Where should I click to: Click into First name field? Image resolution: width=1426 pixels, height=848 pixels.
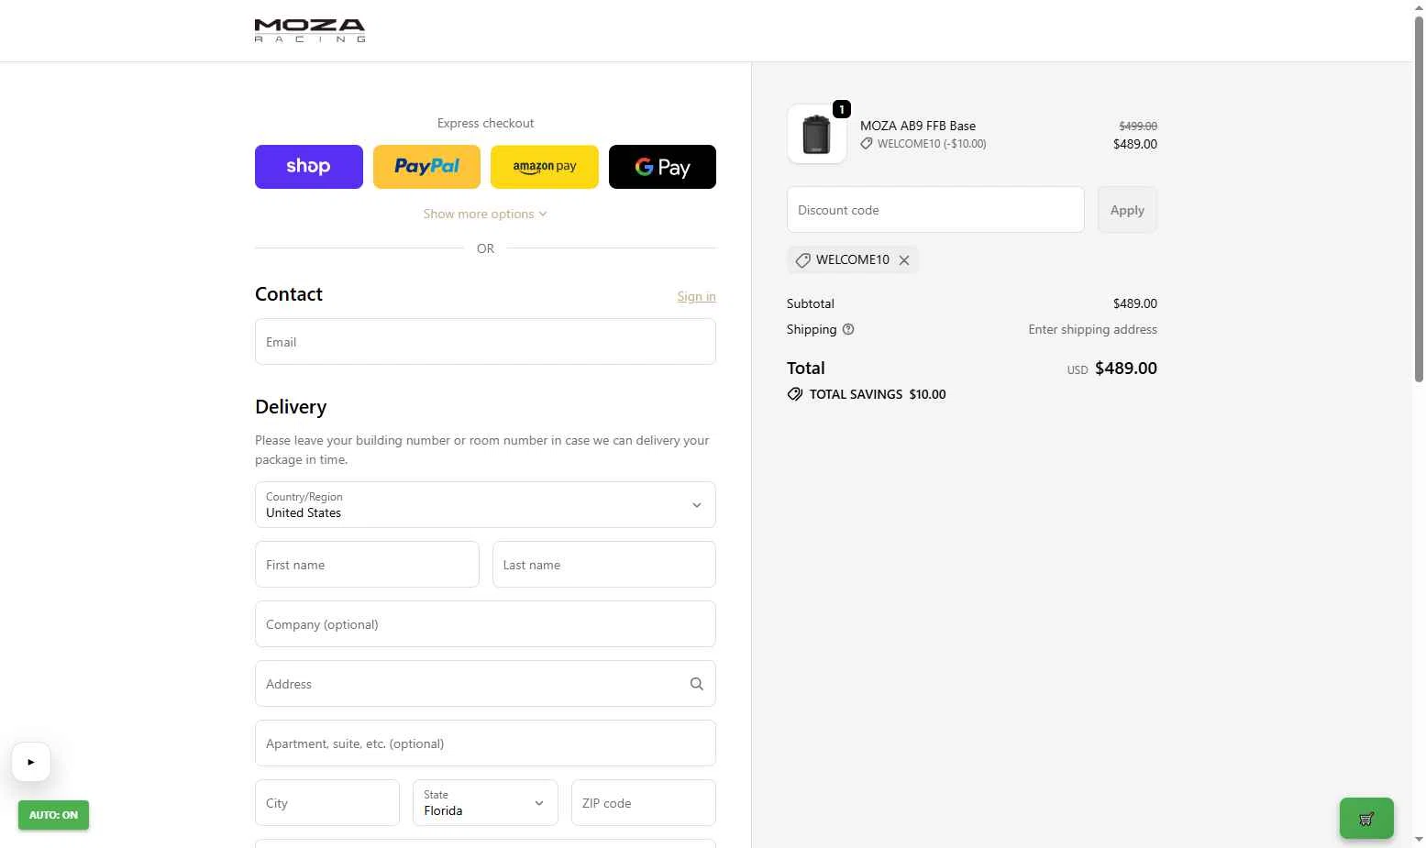pos(367,565)
